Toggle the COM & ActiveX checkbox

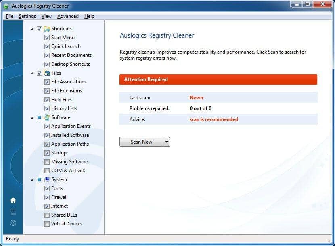click(47, 171)
